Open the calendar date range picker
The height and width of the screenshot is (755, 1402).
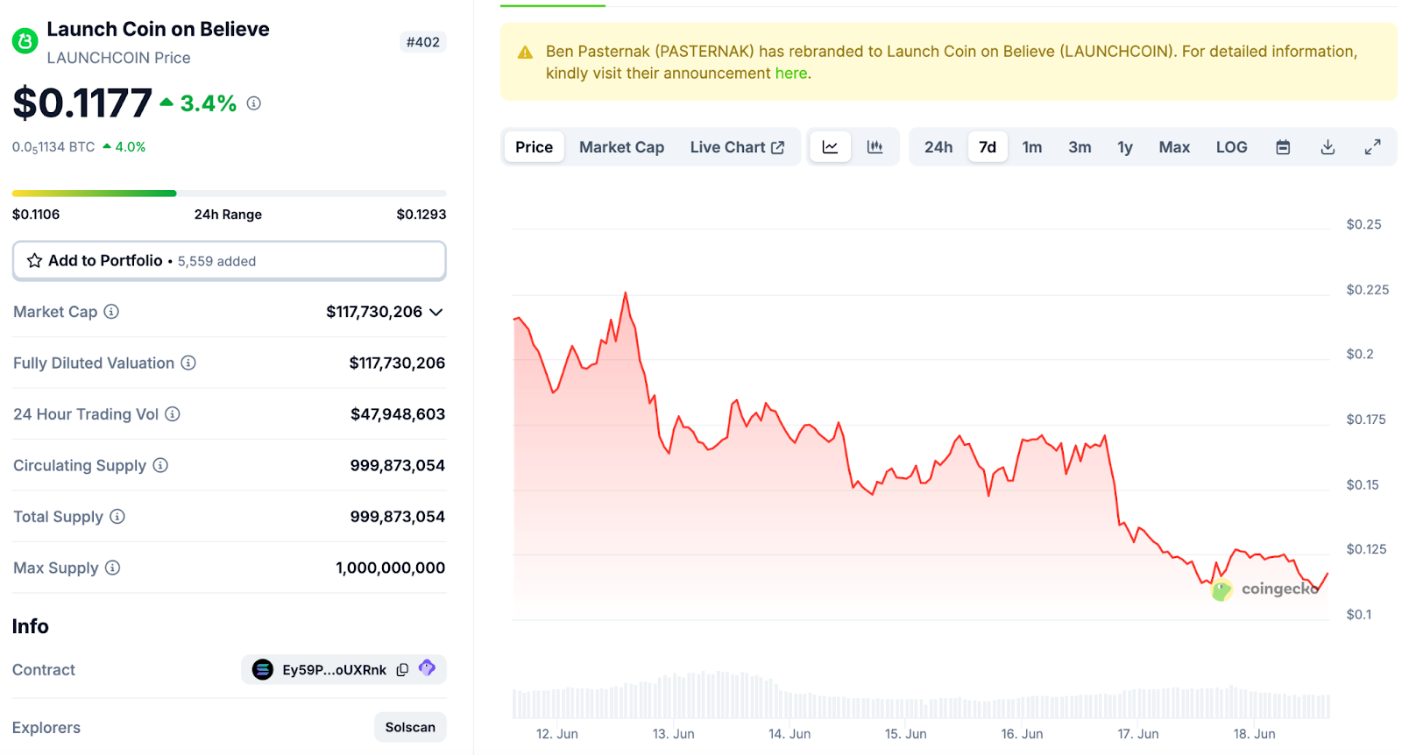1283,147
